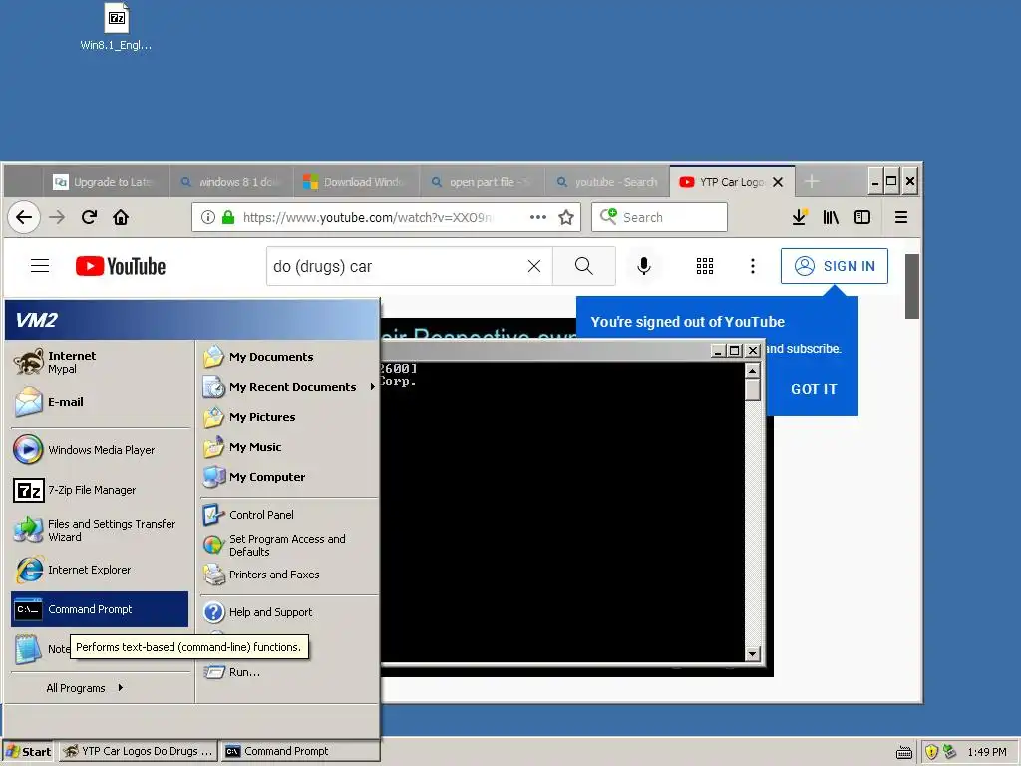Open Files and Settings Transfer Wizard

point(101,530)
